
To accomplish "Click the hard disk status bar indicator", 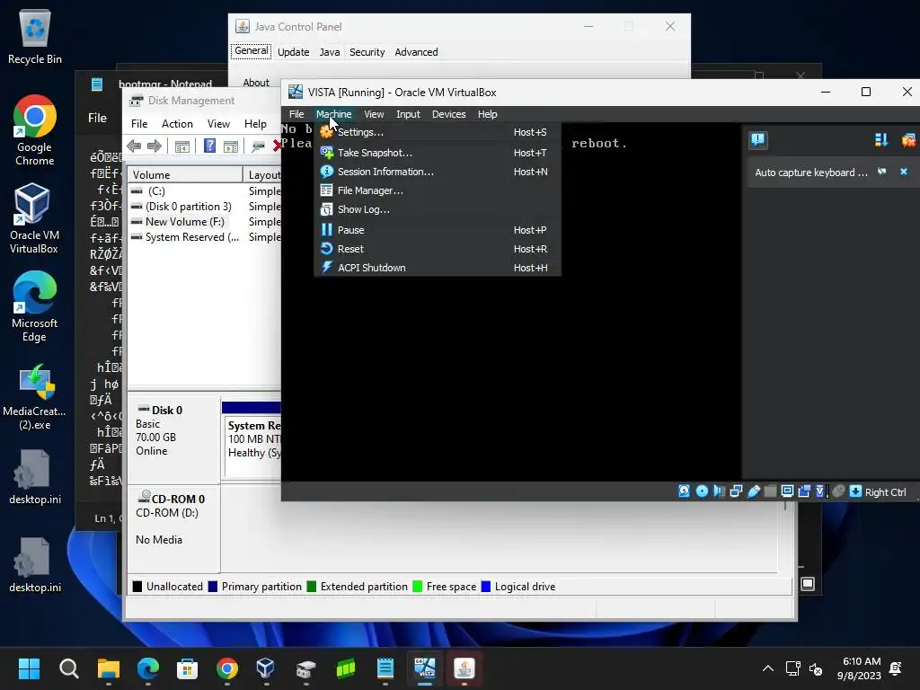I will [x=684, y=491].
